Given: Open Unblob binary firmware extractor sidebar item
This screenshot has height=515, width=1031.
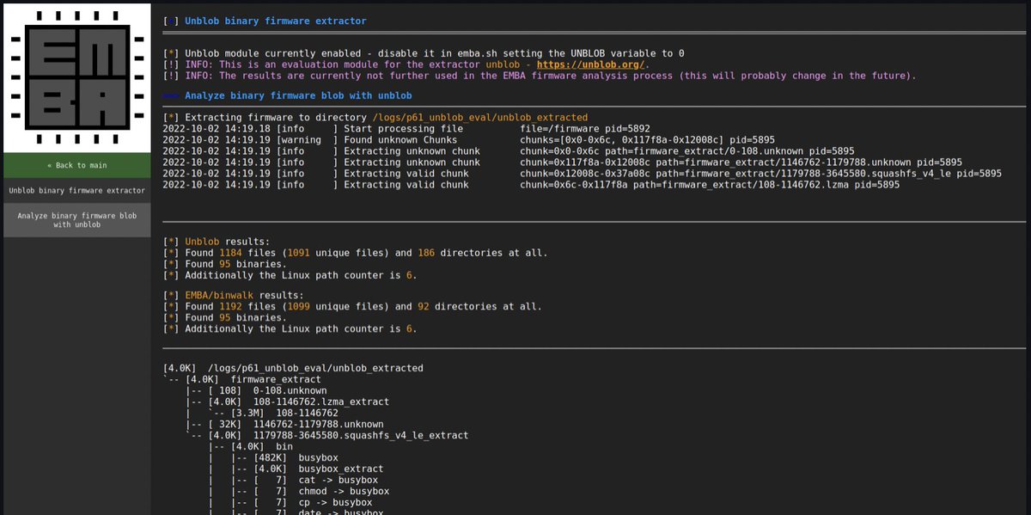Looking at the screenshot, I should click(77, 190).
